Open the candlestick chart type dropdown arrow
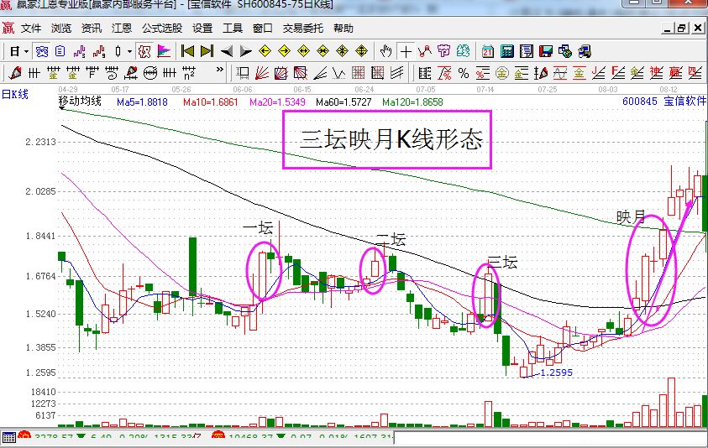Image resolution: width=708 pixels, height=448 pixels. pos(128,51)
